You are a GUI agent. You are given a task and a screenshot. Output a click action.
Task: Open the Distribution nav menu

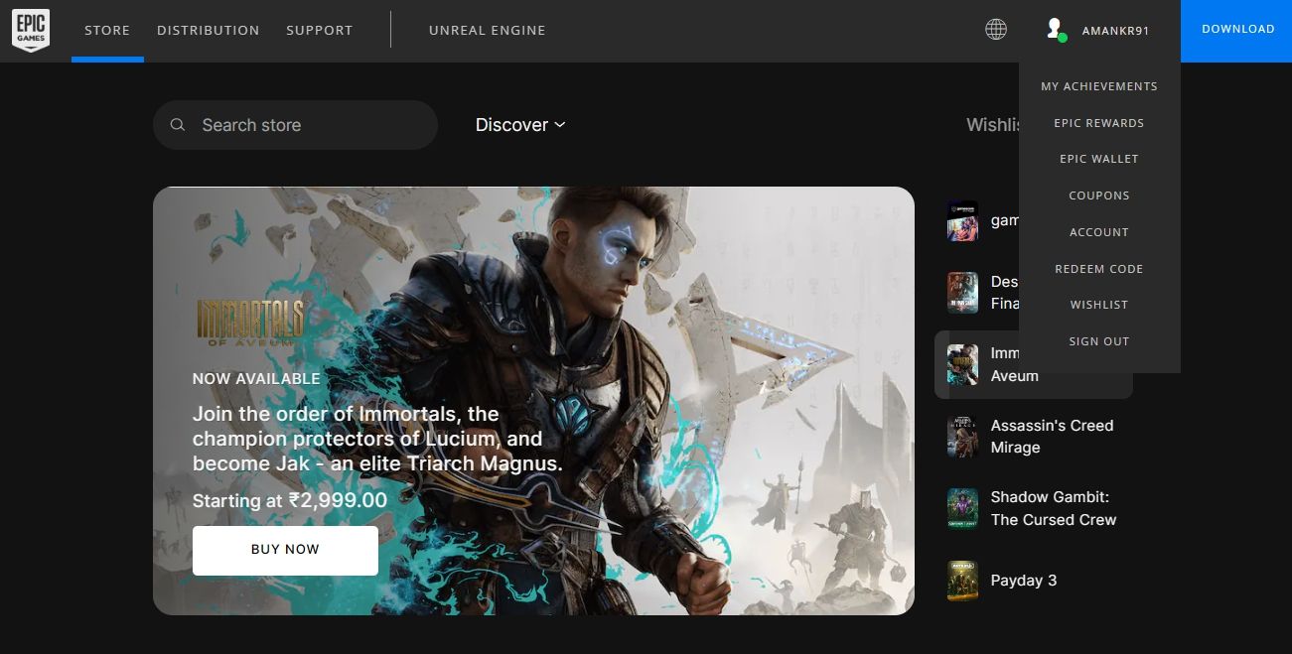click(x=208, y=31)
